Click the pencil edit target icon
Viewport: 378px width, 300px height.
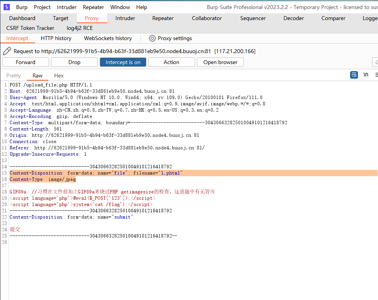coord(7,51)
